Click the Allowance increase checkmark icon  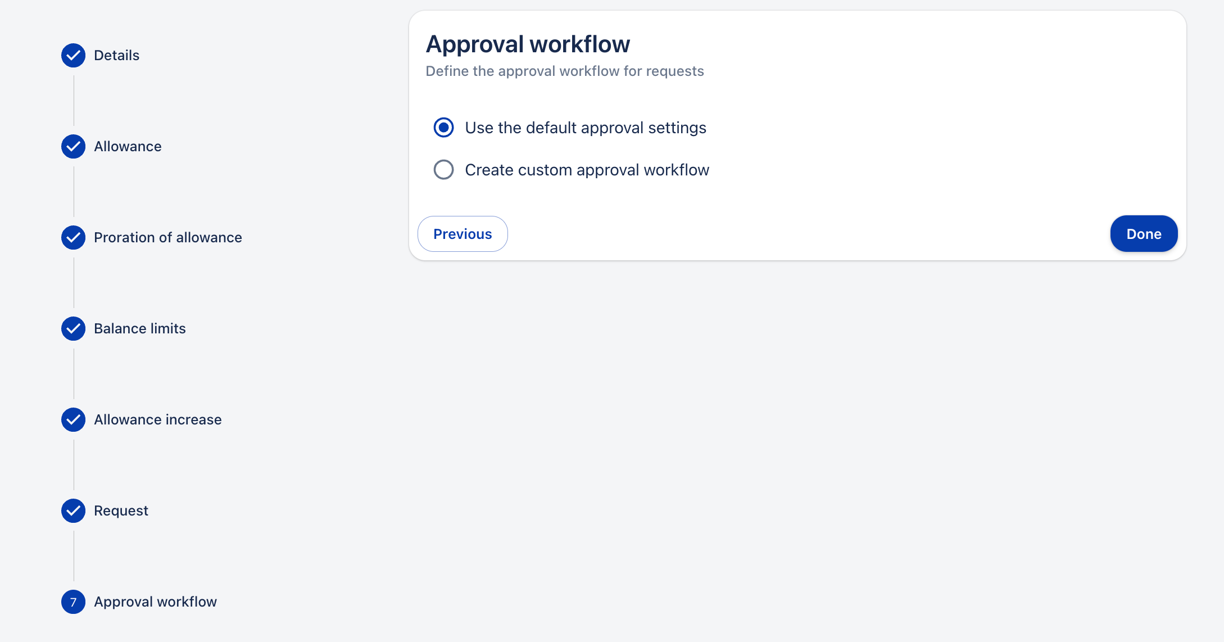(73, 419)
